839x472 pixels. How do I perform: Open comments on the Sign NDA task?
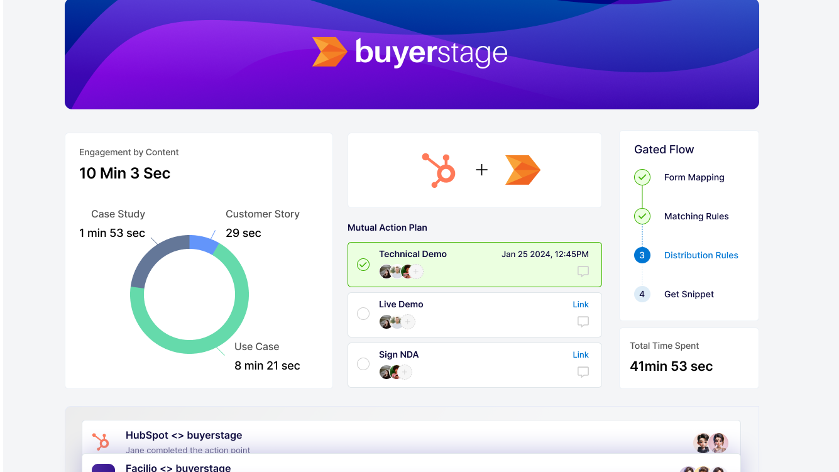(x=583, y=371)
